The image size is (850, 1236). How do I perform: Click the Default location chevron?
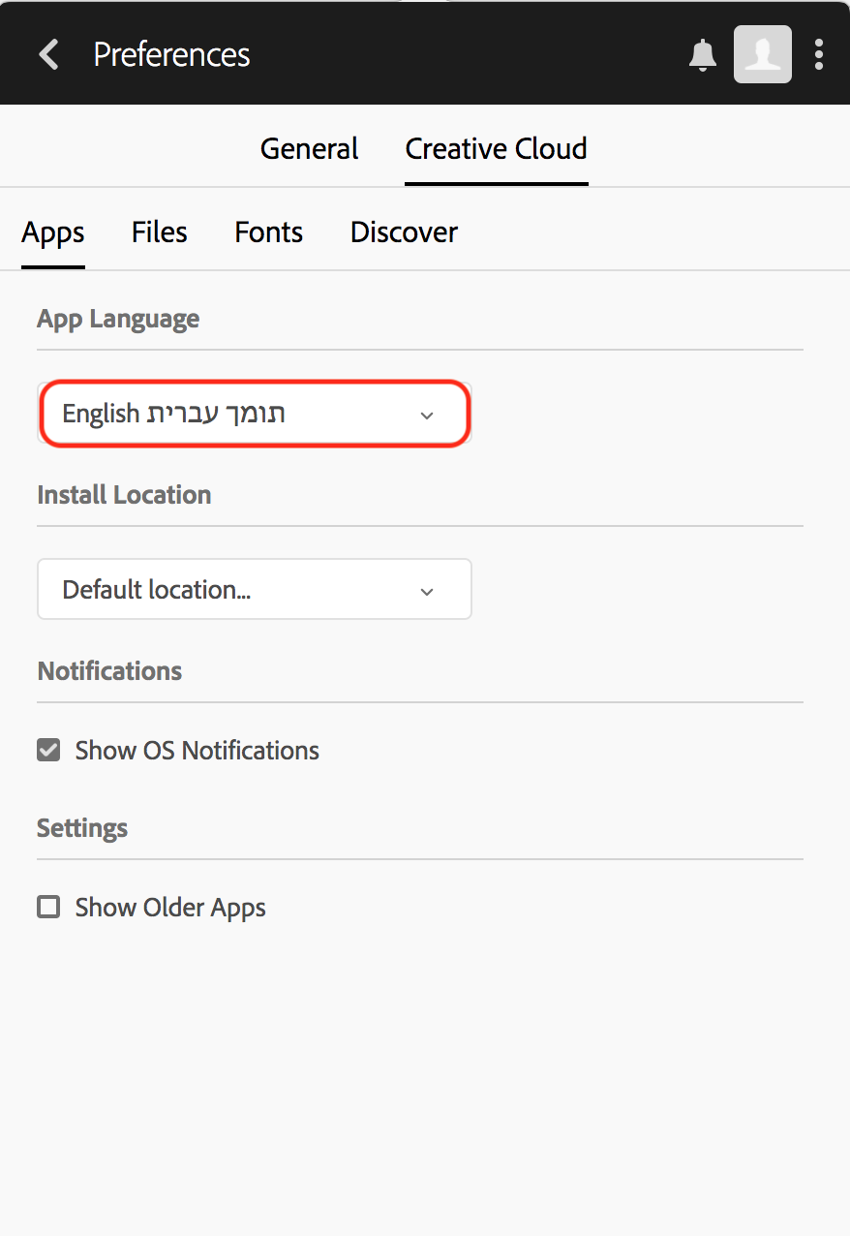[x=427, y=590]
